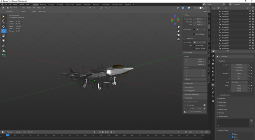
Task: Open the Render properties tab icon
Action: (x=213, y=60)
